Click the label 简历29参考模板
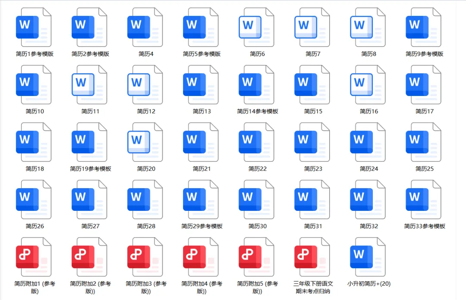This screenshot has width=466, height=300. [x=202, y=226]
